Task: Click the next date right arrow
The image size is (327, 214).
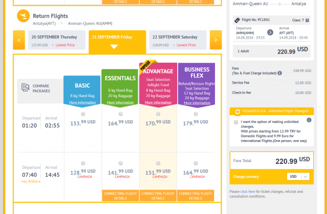Action: tap(215, 40)
